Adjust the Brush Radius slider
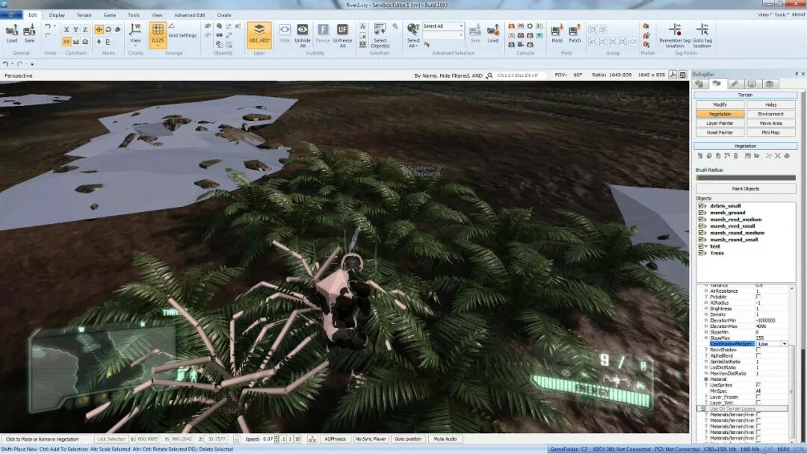Screen dimensions: 807x454 (745, 178)
